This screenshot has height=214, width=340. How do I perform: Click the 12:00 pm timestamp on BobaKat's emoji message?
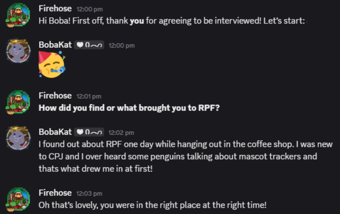tap(121, 46)
